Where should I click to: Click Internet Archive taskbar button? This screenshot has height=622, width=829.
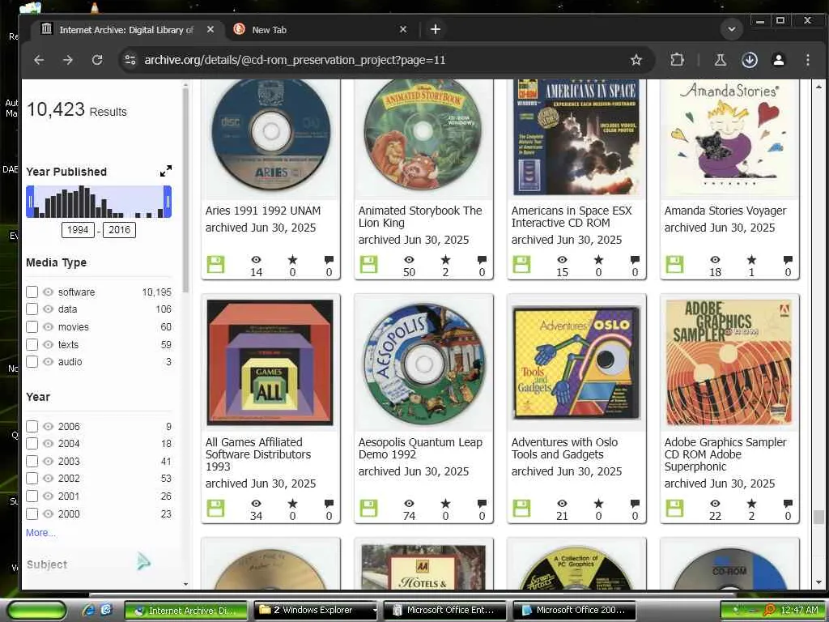tap(185, 611)
